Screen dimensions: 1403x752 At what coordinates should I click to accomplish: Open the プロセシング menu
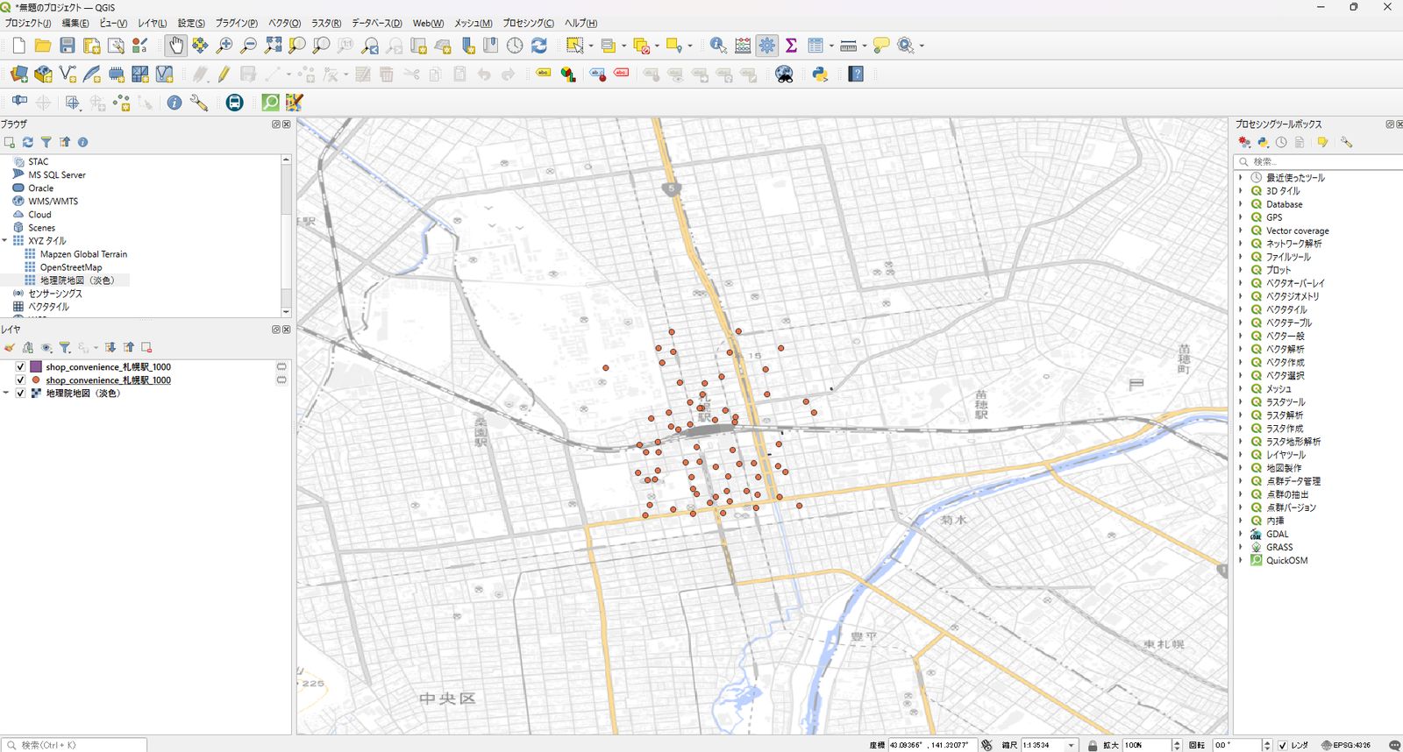pos(528,23)
